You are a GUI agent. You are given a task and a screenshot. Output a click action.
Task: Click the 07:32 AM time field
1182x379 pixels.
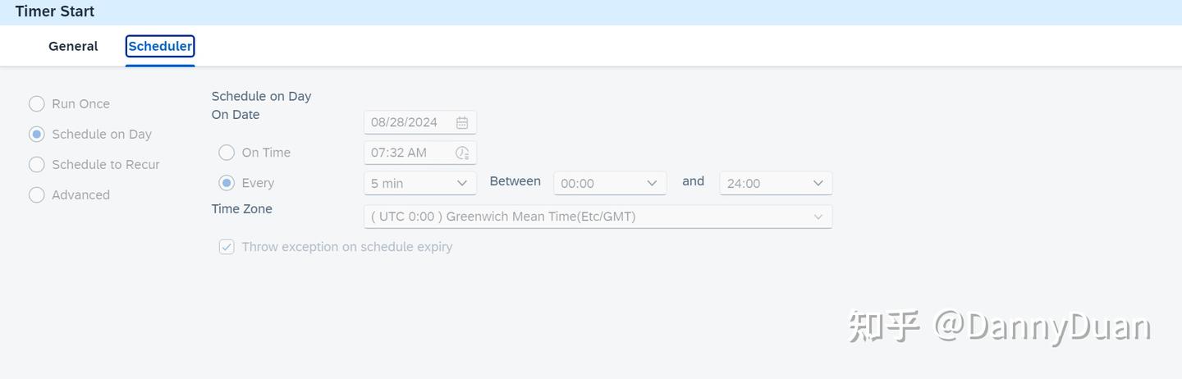point(408,153)
